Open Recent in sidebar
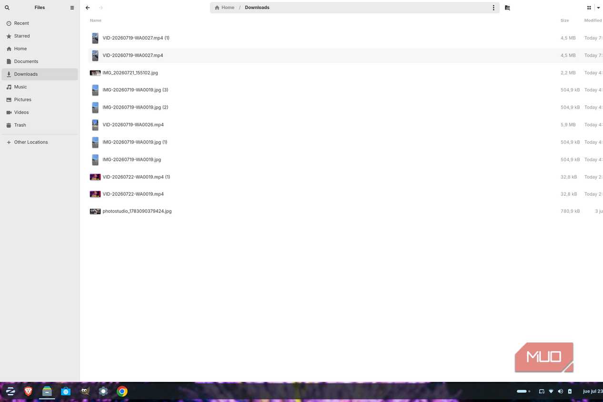 [40, 23]
